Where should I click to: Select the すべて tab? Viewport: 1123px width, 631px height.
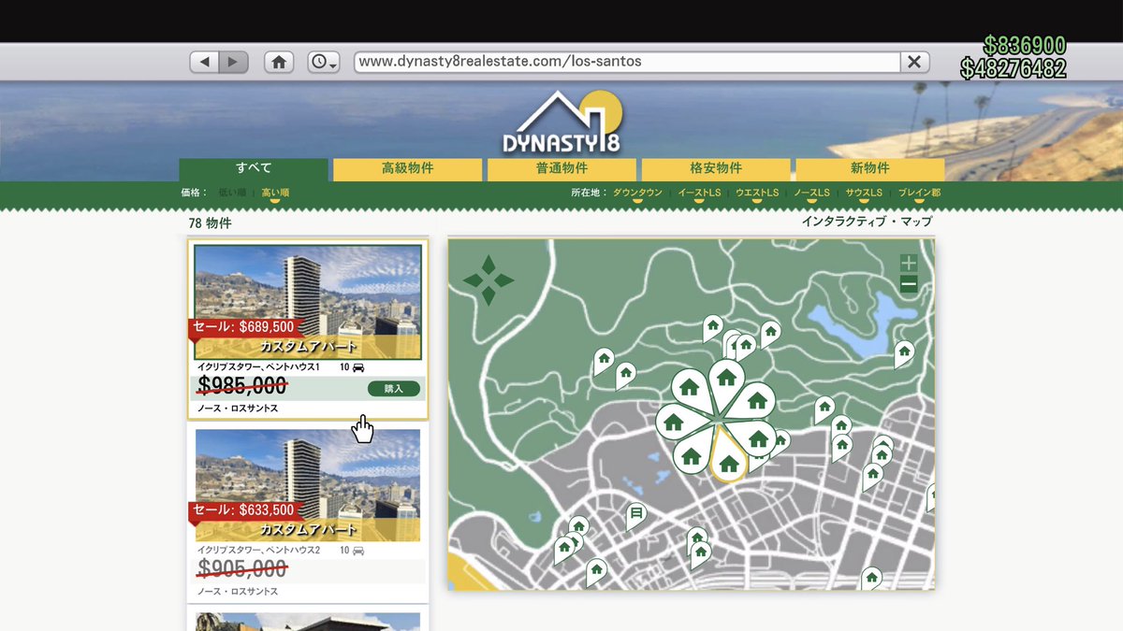pos(254,169)
